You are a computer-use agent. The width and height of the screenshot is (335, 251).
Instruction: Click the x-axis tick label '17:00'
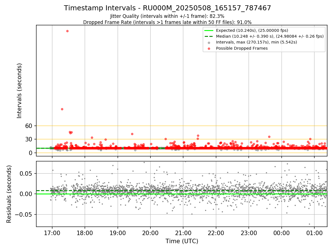pyautogui.click(x=52, y=233)
